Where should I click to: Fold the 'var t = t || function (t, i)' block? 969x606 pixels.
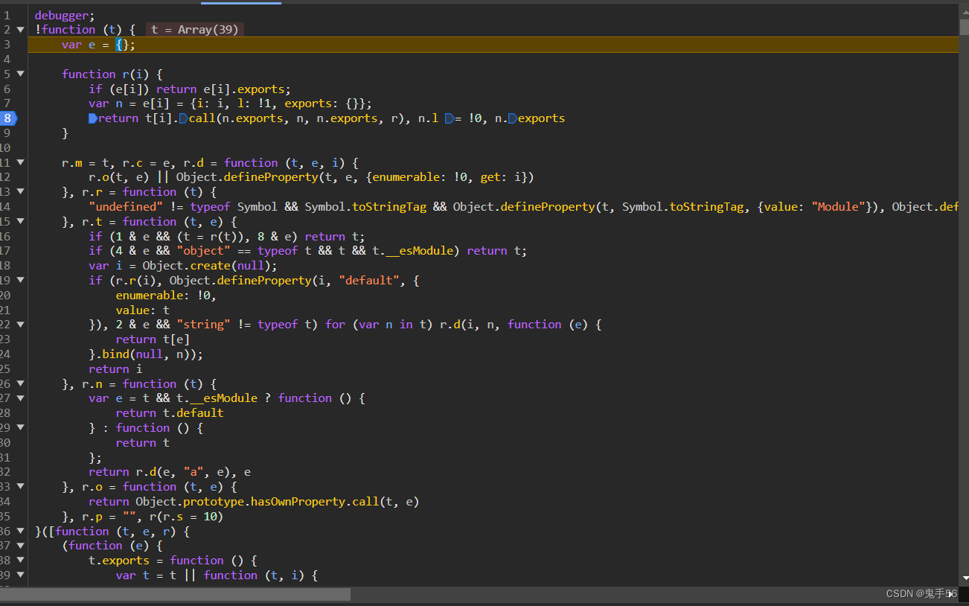point(20,575)
